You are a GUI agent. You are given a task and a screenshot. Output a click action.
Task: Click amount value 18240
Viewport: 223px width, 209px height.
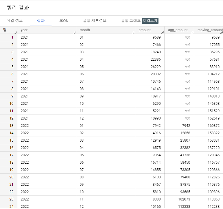click(x=156, y=52)
